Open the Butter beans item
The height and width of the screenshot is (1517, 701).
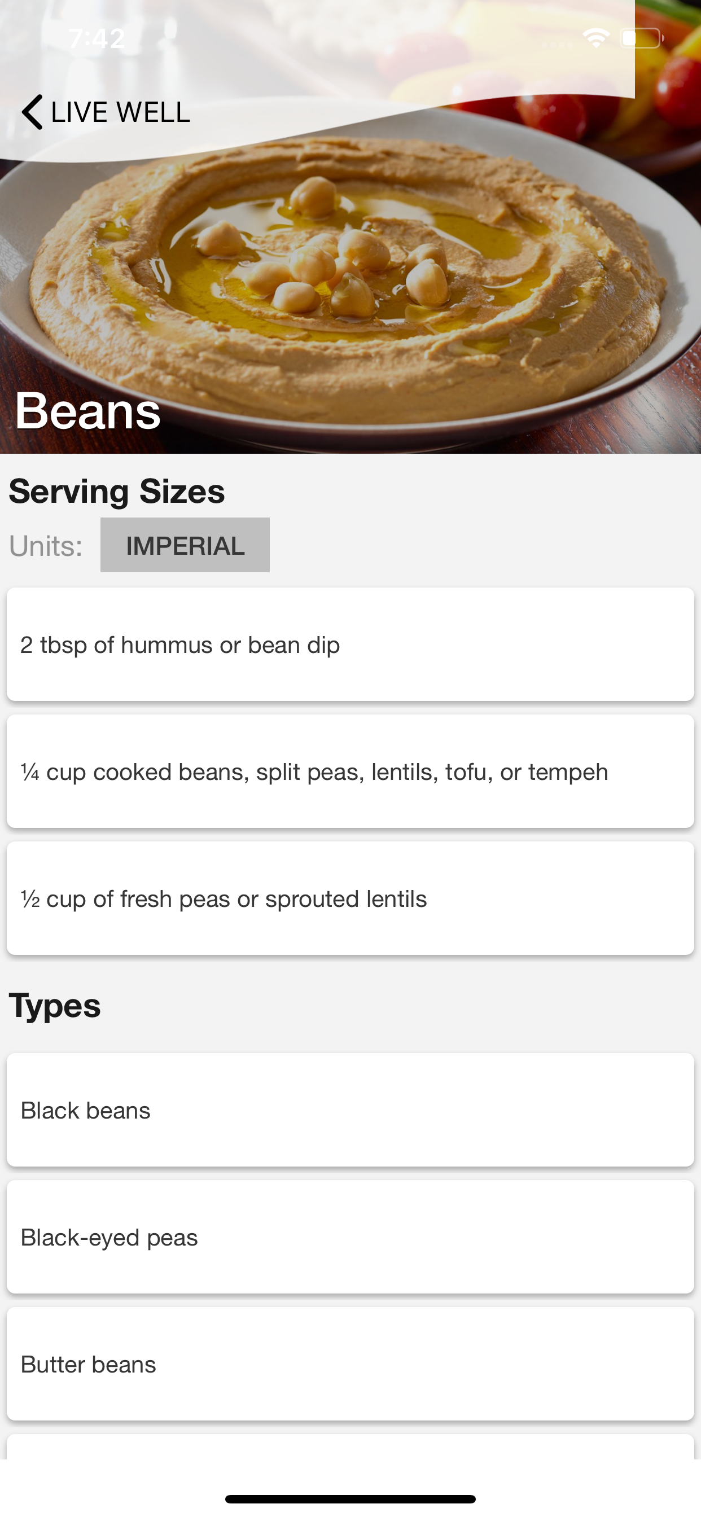click(350, 1365)
